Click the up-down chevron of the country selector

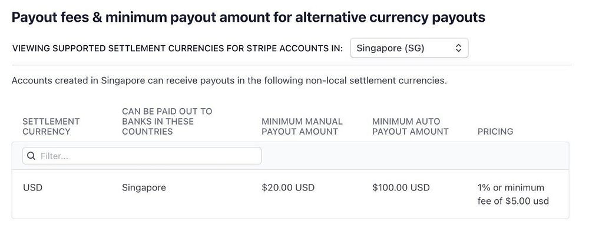458,48
